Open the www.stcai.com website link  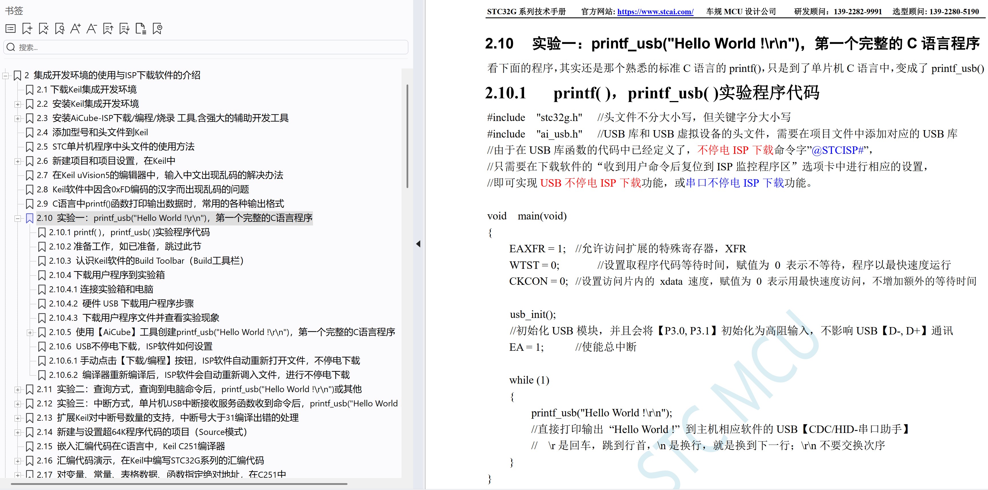coord(655,11)
